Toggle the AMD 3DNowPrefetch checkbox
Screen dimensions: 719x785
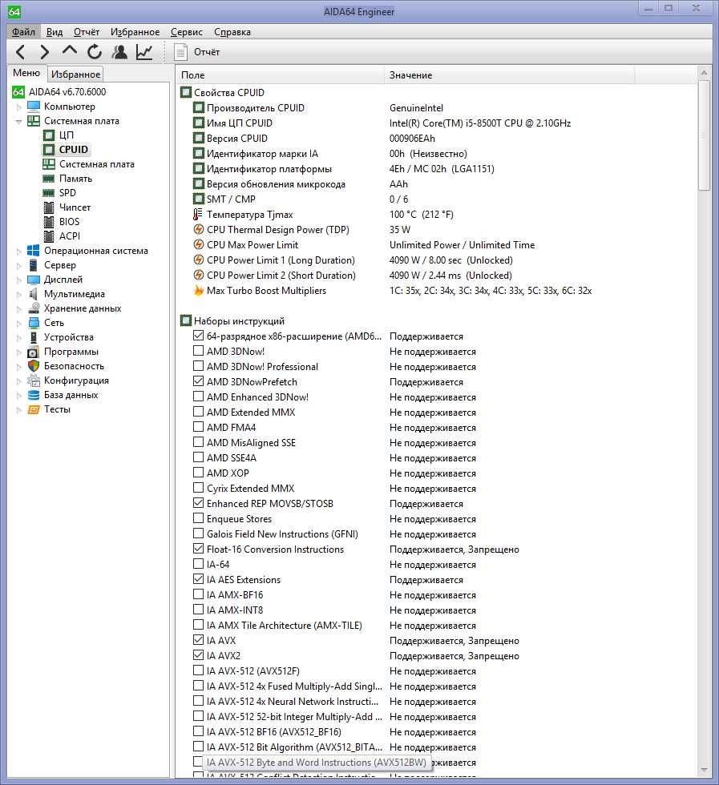(x=199, y=381)
